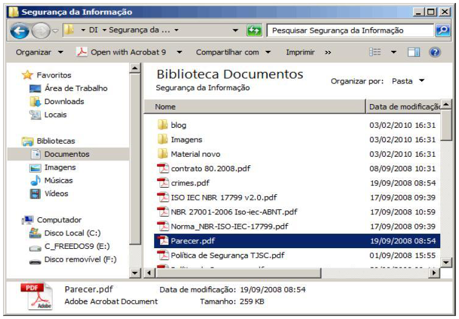Open the C_FREEDOS9 (E:) drive
The height and width of the screenshot is (319, 459).
69,246
